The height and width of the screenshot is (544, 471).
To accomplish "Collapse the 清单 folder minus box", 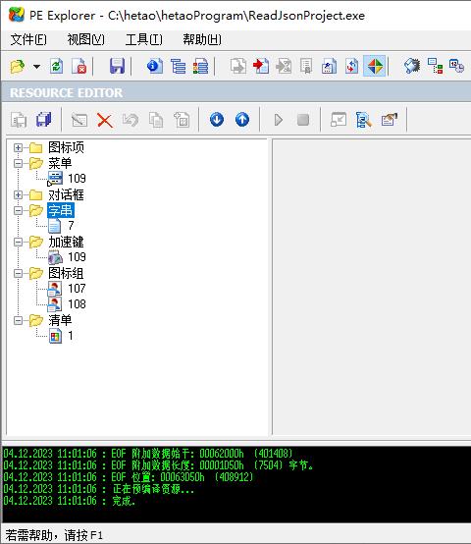I will click(x=18, y=320).
